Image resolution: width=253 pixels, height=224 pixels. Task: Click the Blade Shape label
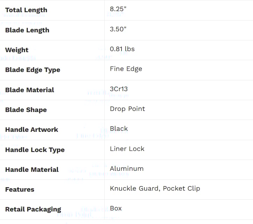coord(26,110)
